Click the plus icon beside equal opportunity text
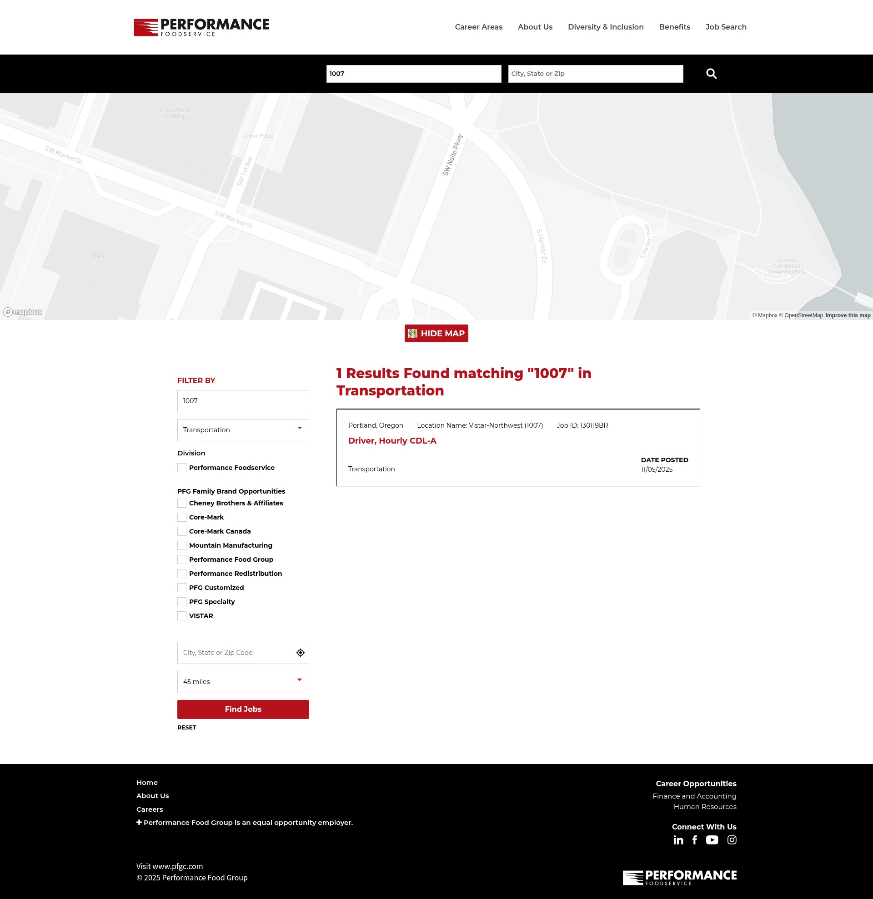This screenshot has width=873, height=899. (139, 822)
